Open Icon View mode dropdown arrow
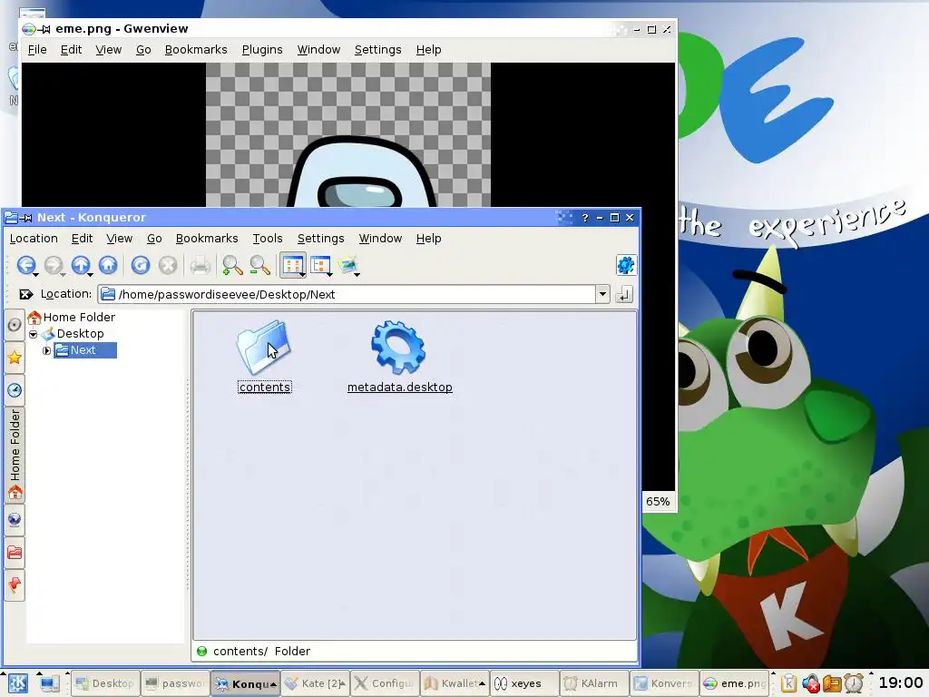Screen dimensions: 929x697 (302, 274)
